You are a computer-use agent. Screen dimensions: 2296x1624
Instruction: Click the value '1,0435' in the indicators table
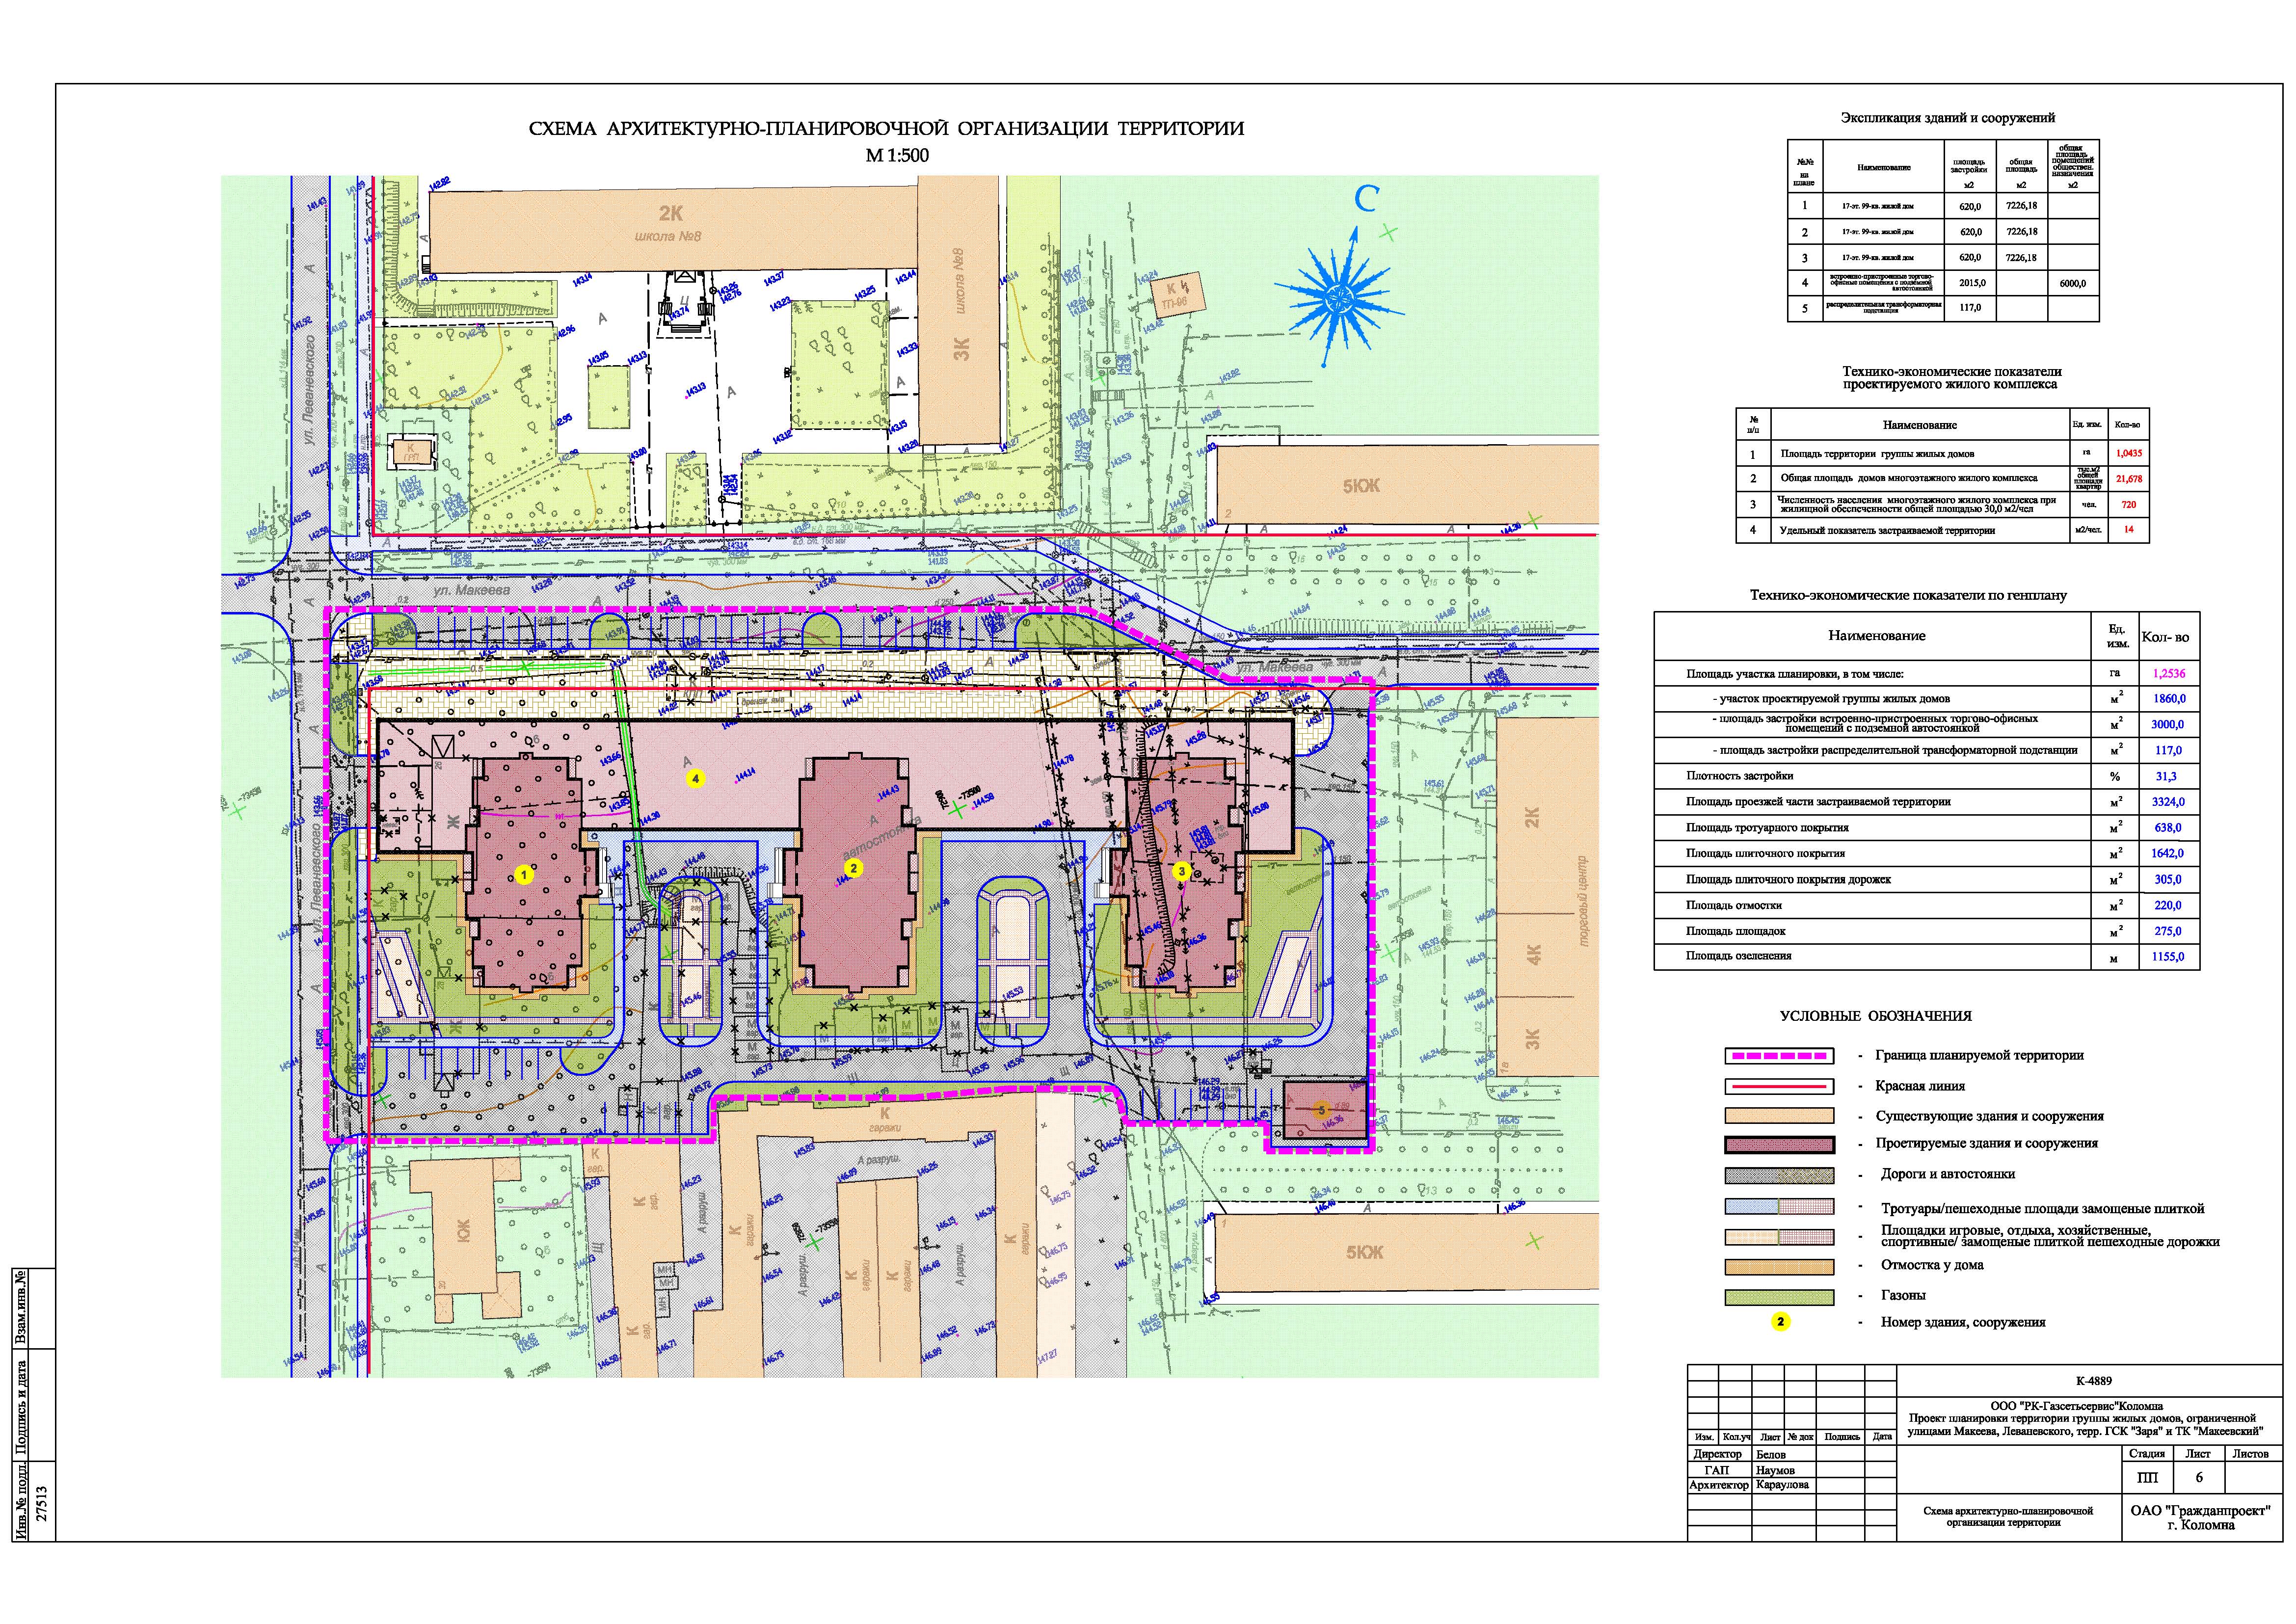point(2129,453)
